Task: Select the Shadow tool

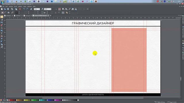Action: (2, 42)
